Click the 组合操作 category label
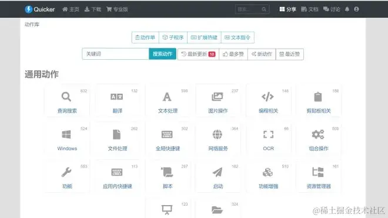 (x=319, y=148)
